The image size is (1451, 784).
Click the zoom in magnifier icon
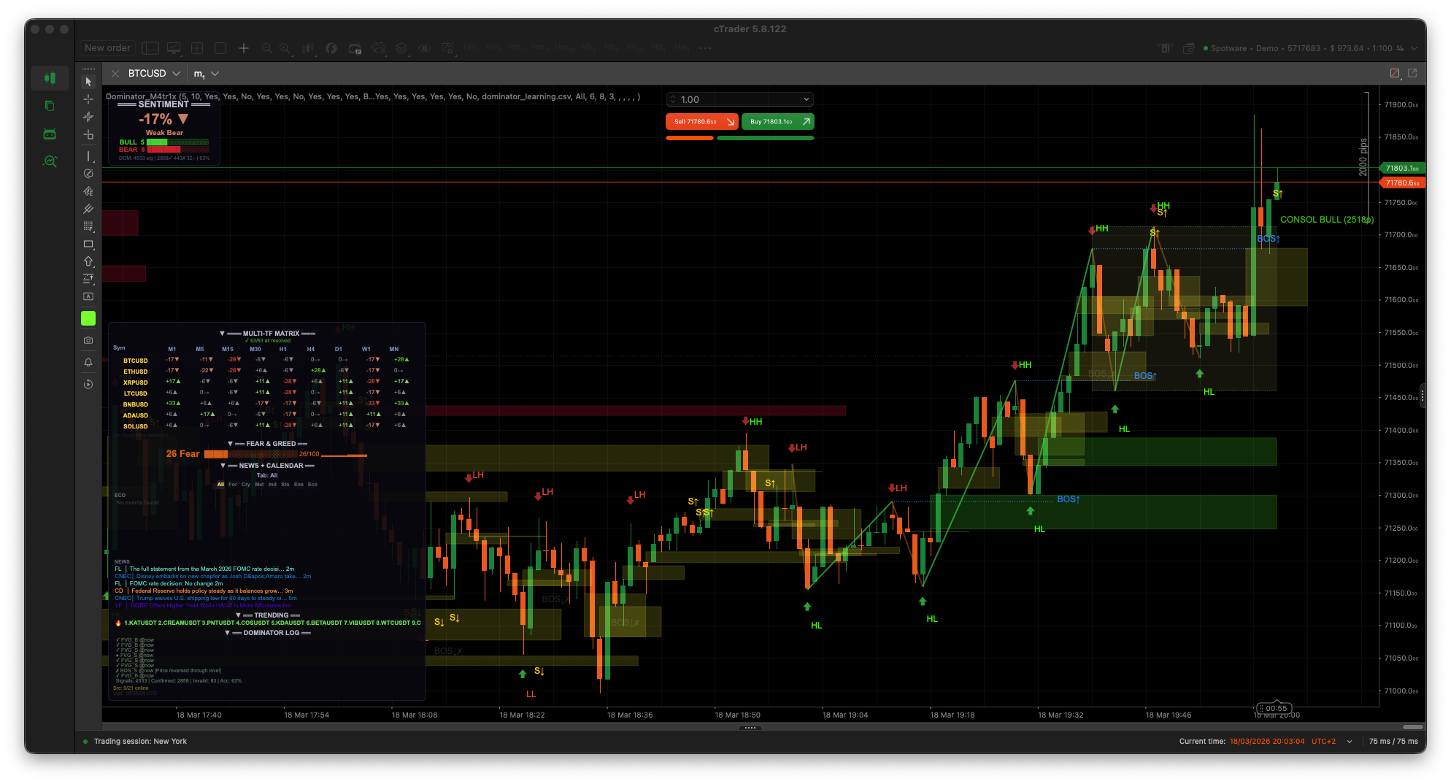pyautogui.click(x=285, y=48)
